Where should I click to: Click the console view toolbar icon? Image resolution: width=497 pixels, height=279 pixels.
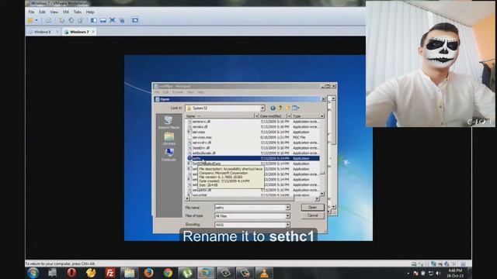click(135, 20)
